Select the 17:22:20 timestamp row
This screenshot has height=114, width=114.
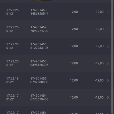coord(56,63)
